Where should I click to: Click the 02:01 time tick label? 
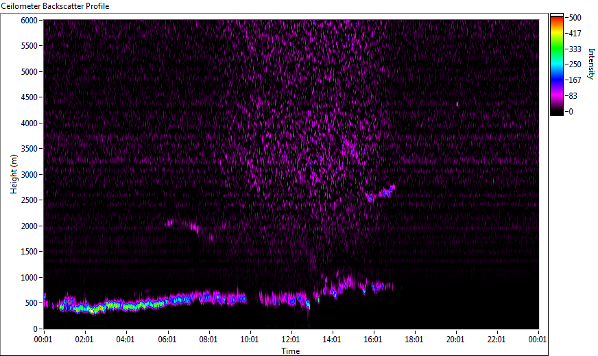tap(84, 340)
